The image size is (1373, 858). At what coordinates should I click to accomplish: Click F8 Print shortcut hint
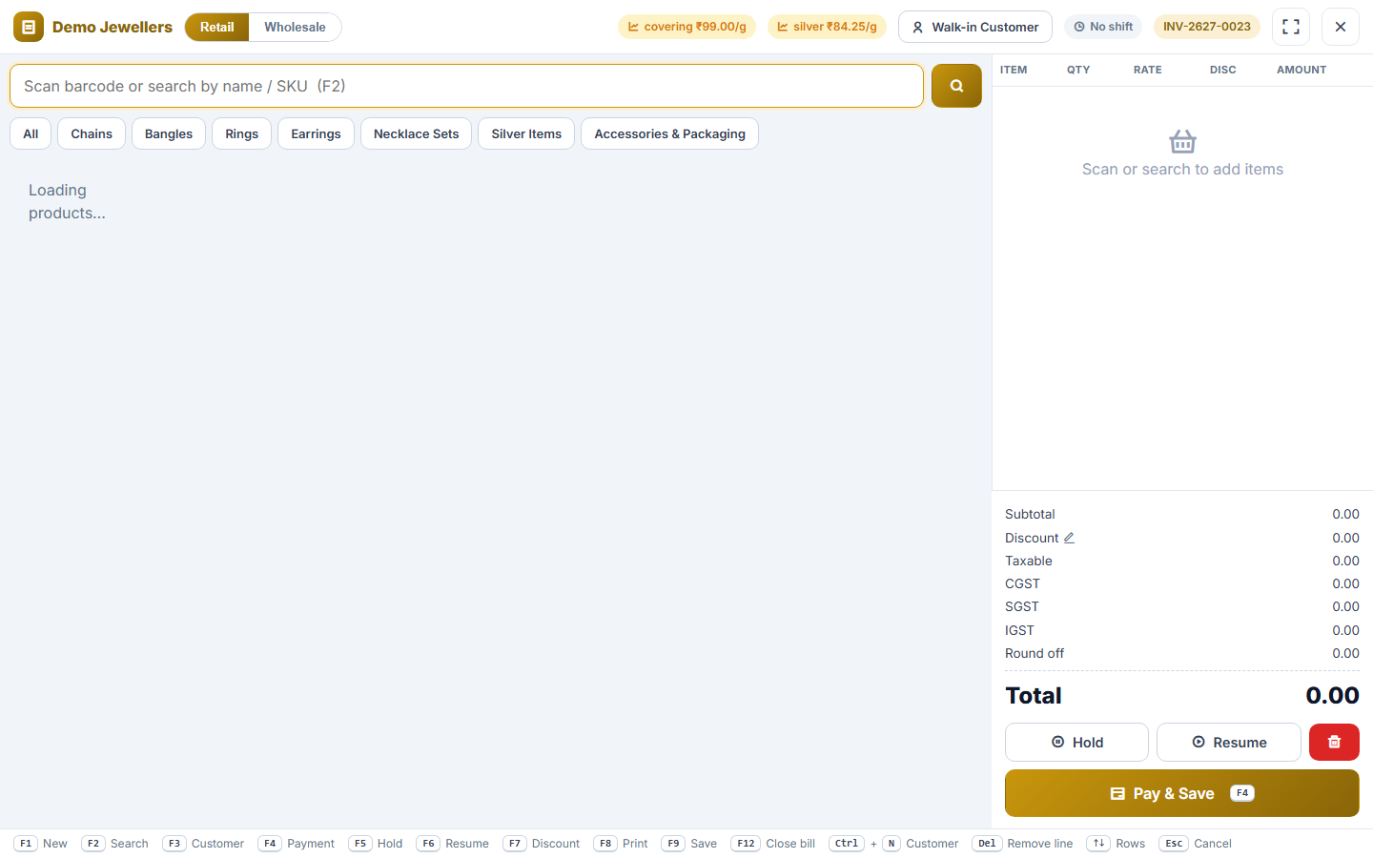[x=621, y=844]
